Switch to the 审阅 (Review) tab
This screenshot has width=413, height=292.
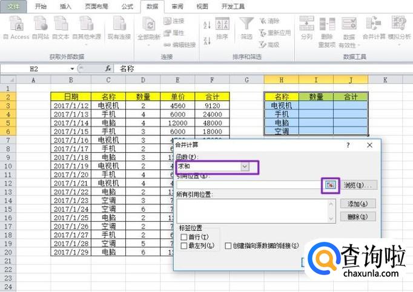pyautogui.click(x=177, y=6)
